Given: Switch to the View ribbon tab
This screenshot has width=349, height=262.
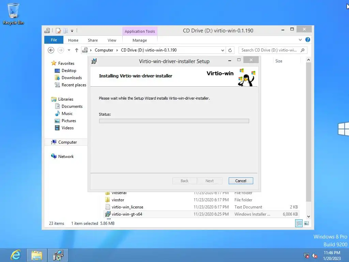Looking at the screenshot, I should tap(112, 40).
